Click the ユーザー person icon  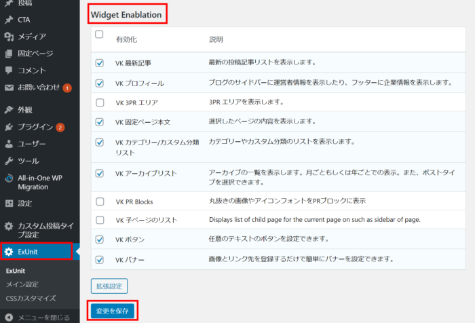coord(9,144)
